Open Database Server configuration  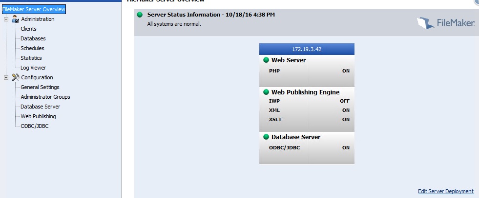[x=41, y=107]
